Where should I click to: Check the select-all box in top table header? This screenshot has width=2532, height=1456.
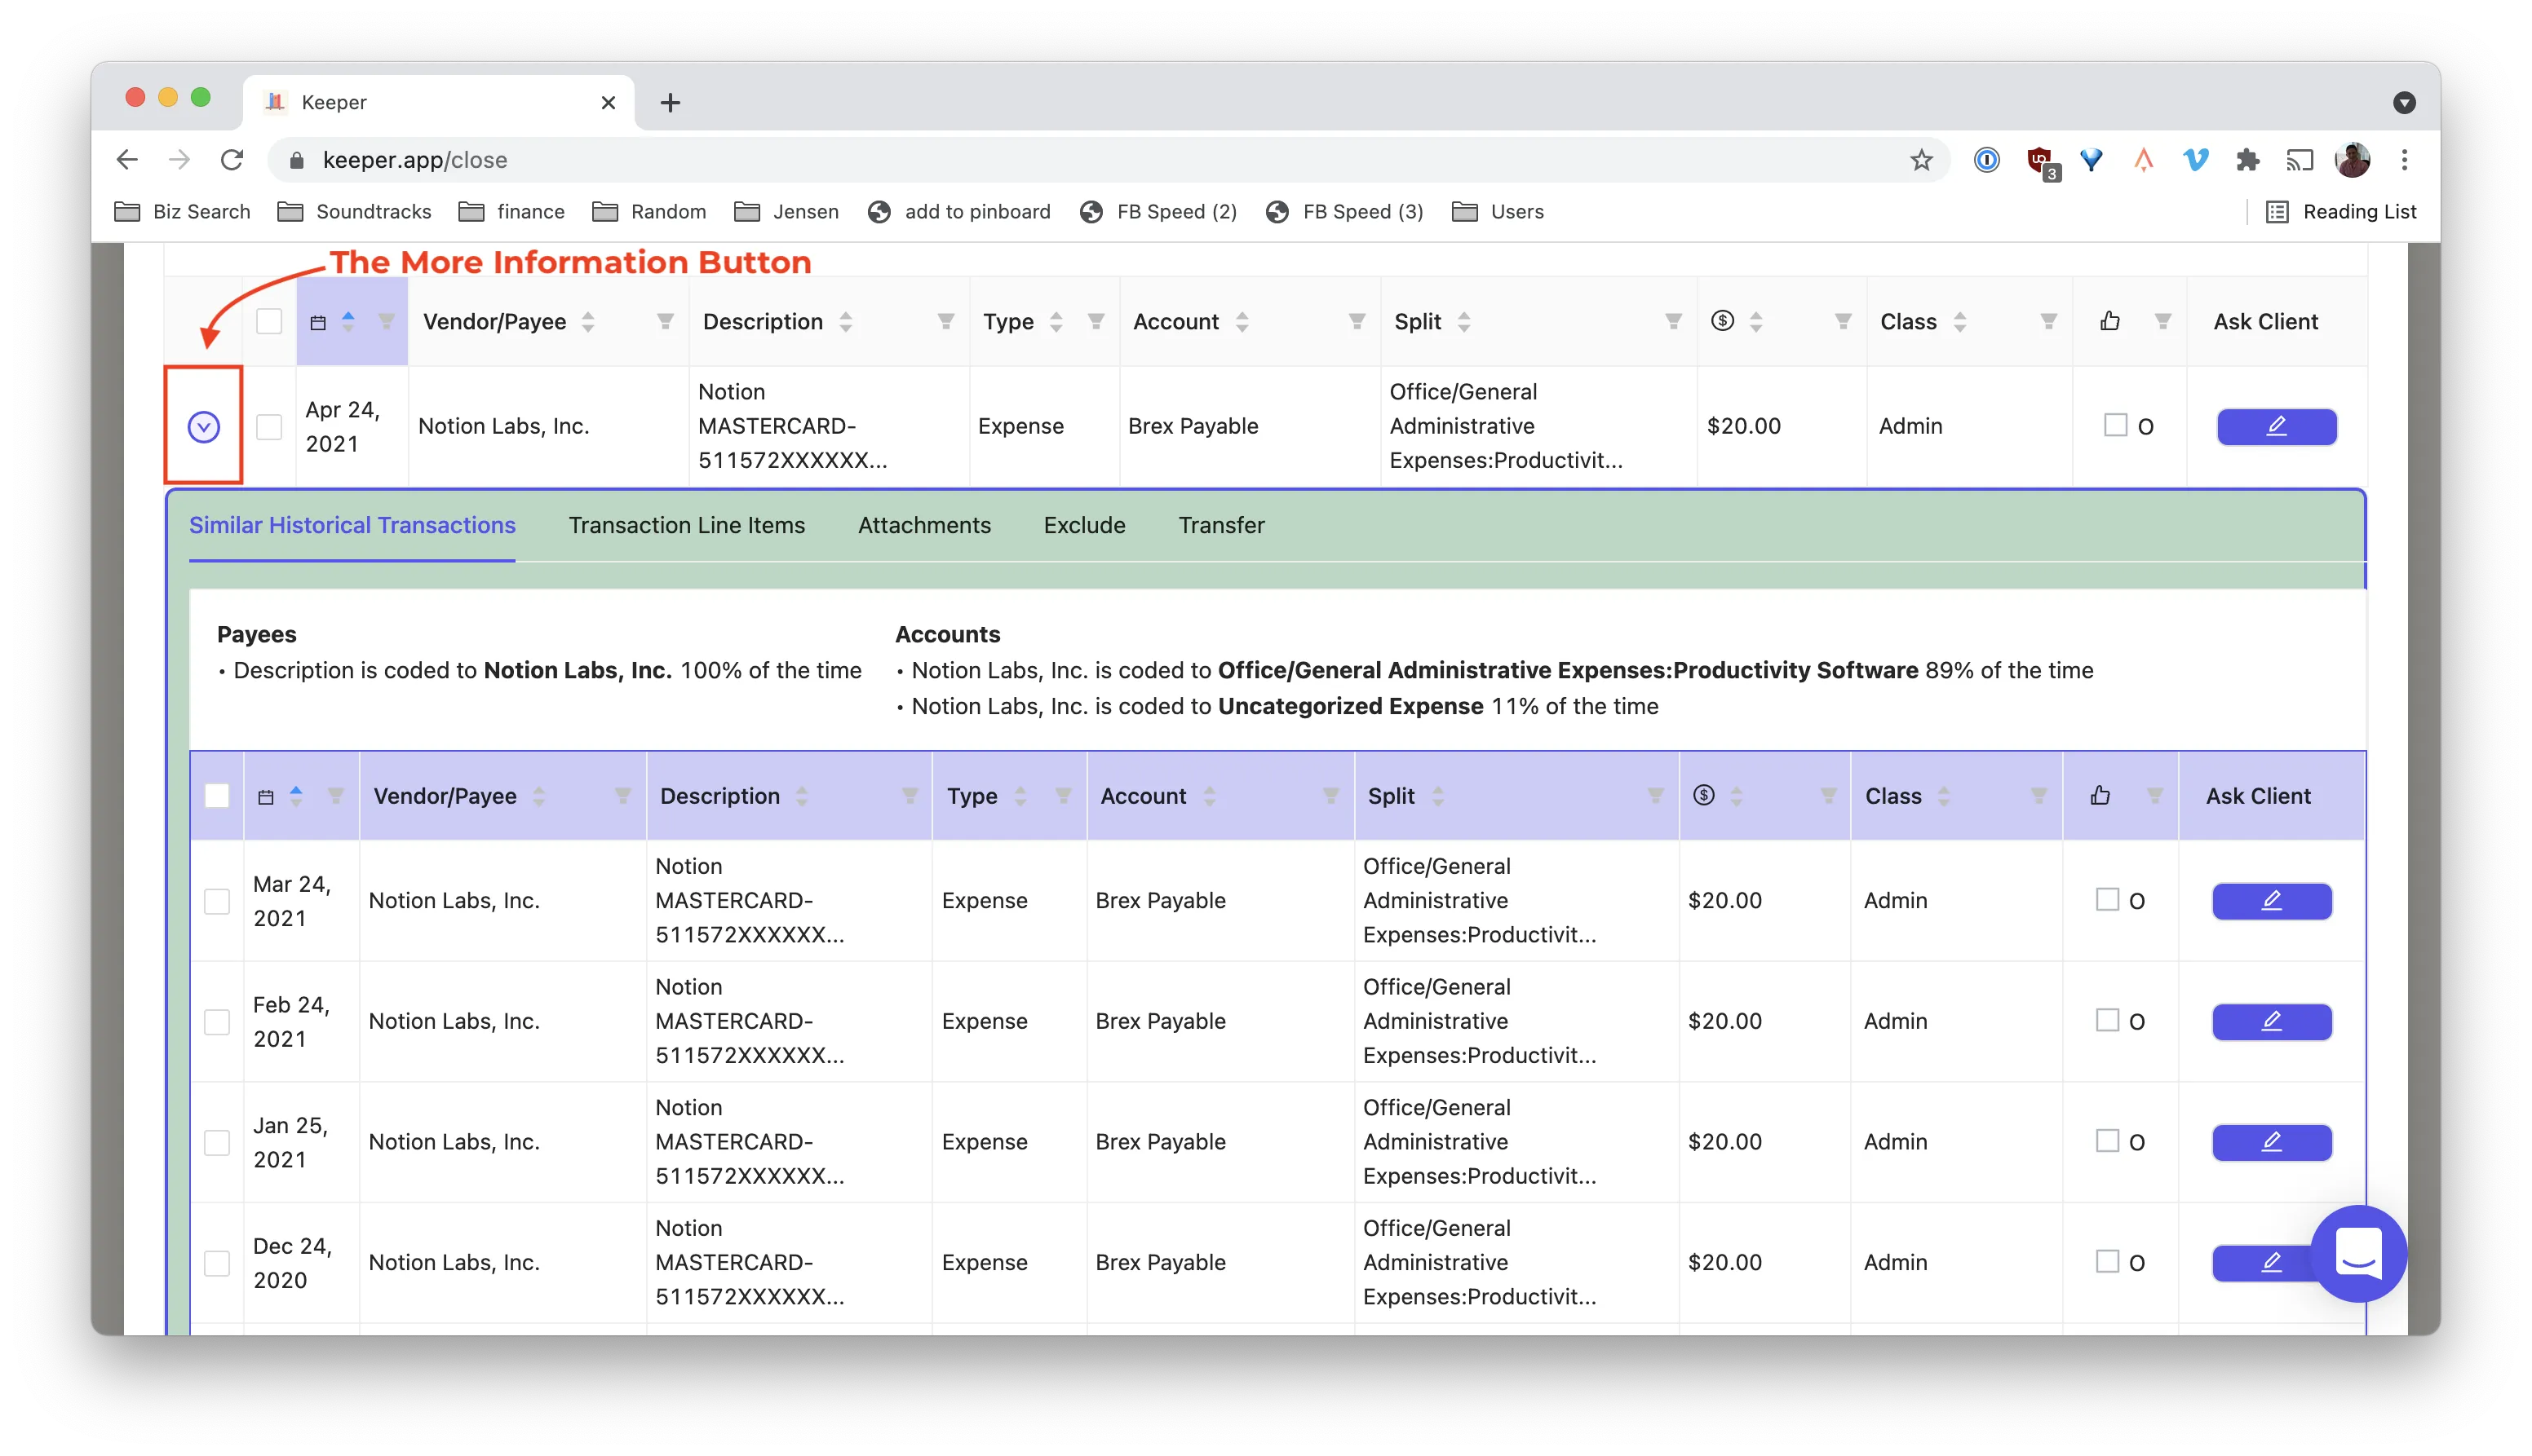point(269,322)
